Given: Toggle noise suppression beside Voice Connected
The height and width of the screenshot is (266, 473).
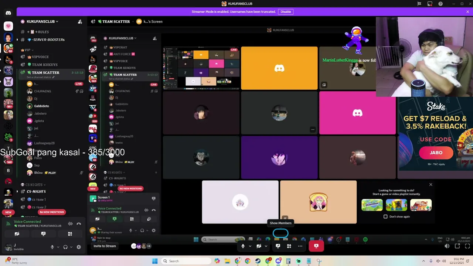Looking at the screenshot, I should click(70, 224).
